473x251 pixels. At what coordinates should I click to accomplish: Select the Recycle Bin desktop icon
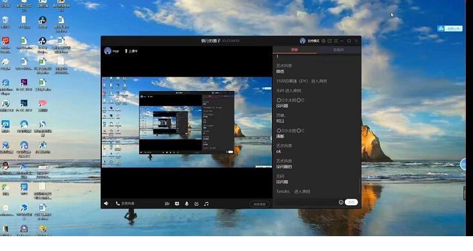pyautogui.click(x=5, y=23)
